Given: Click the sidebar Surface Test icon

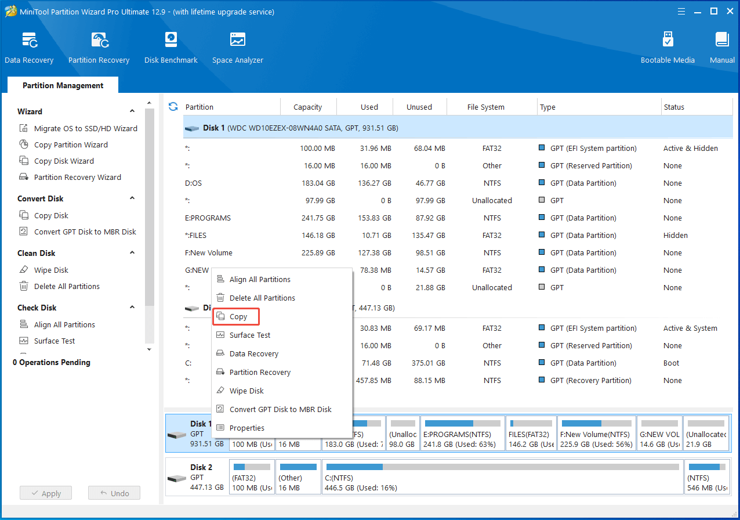Looking at the screenshot, I should 24,341.
